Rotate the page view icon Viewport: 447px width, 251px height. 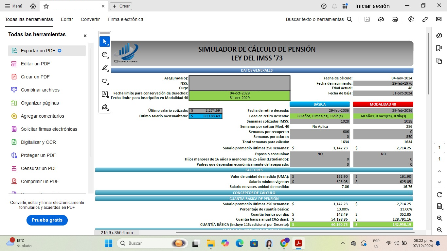439,195
